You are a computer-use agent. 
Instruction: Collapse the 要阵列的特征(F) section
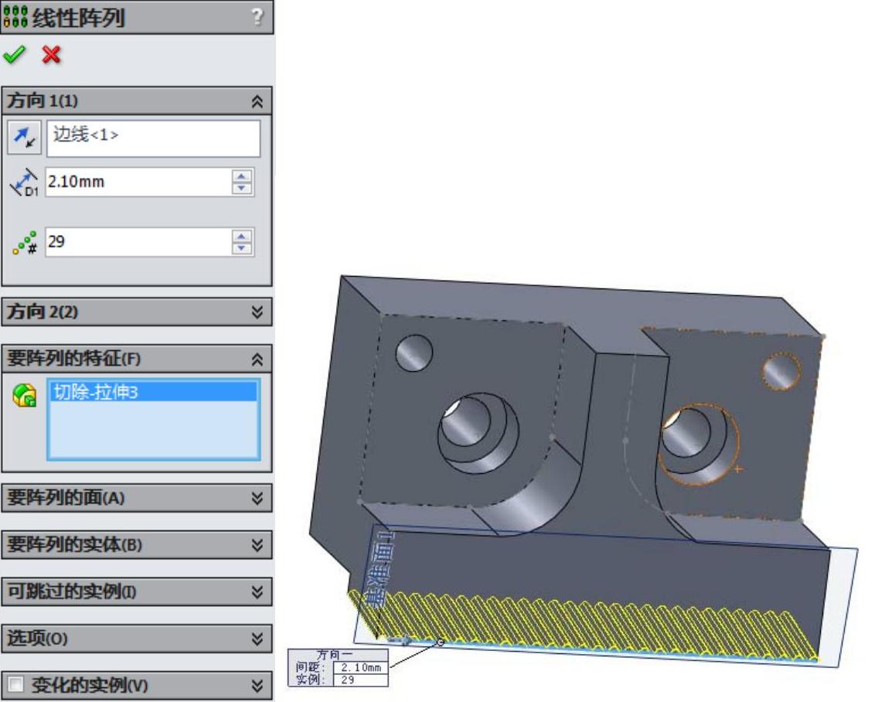pos(257,359)
